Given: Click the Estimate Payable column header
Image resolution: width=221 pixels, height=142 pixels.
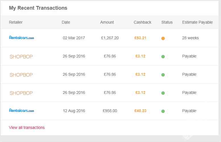Looking at the screenshot, I should click(x=197, y=22).
